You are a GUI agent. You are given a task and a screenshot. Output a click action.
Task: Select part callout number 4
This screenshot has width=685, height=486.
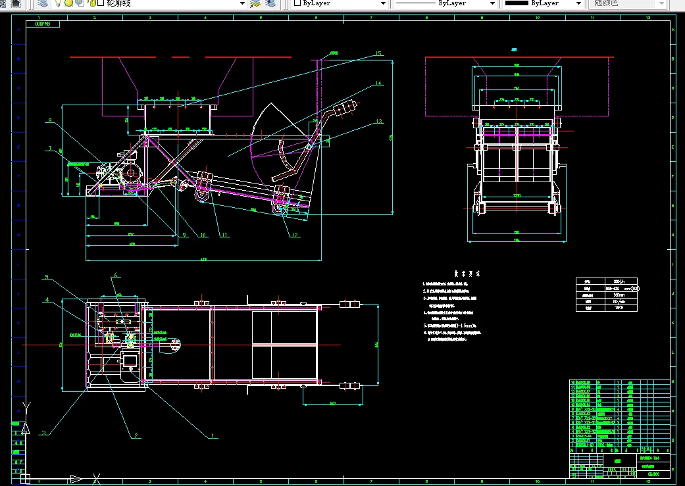pos(47,300)
